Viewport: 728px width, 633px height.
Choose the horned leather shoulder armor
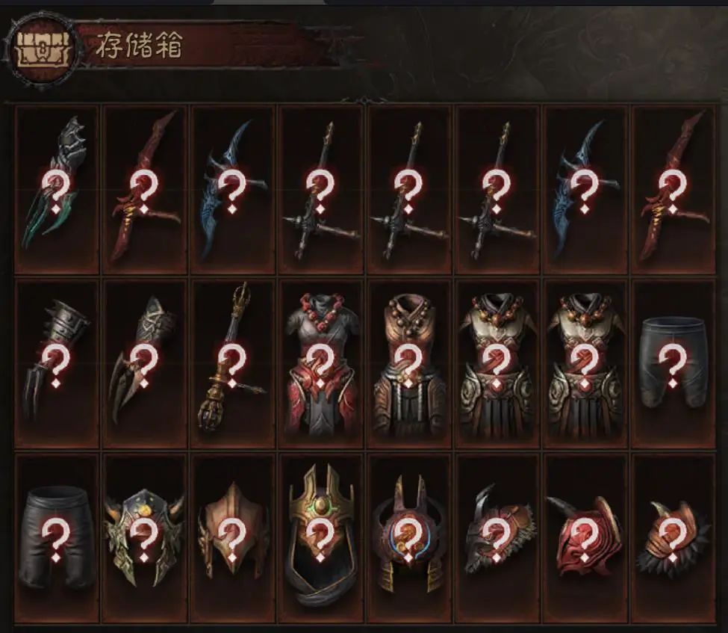pyautogui.click(x=496, y=538)
